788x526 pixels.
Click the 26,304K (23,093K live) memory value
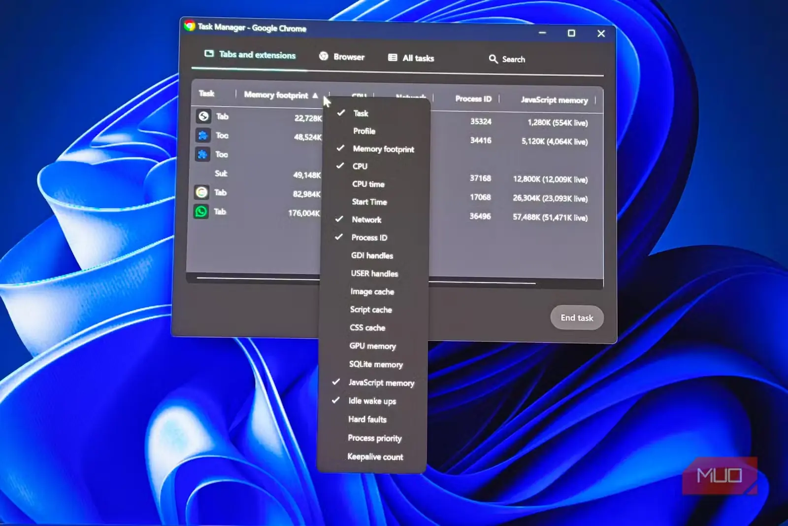click(x=550, y=198)
